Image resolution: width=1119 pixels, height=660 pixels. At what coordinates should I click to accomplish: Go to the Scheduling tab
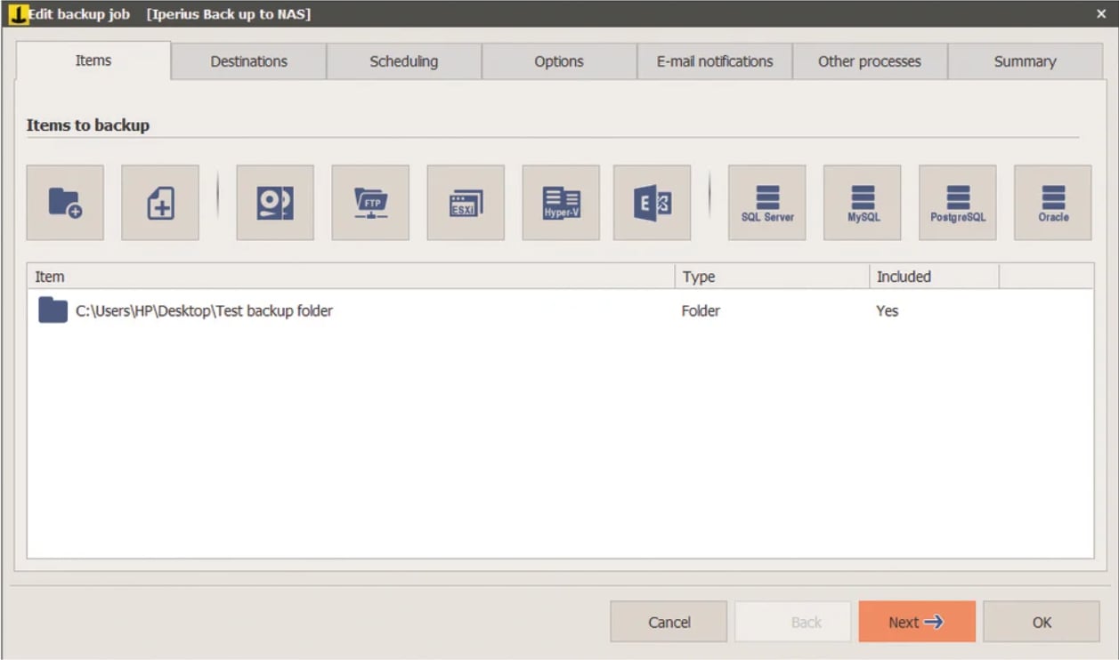click(x=404, y=61)
